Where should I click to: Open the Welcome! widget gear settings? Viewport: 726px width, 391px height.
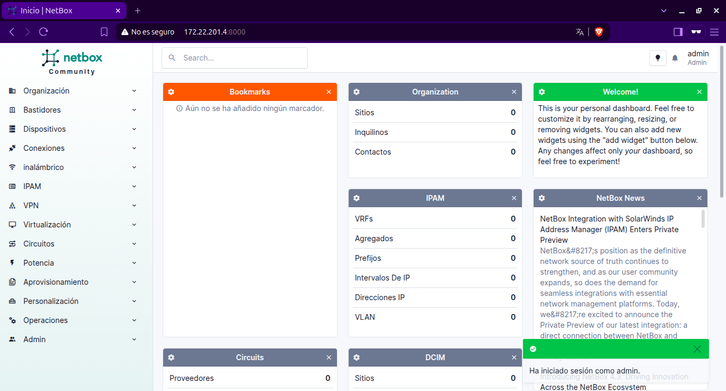542,92
